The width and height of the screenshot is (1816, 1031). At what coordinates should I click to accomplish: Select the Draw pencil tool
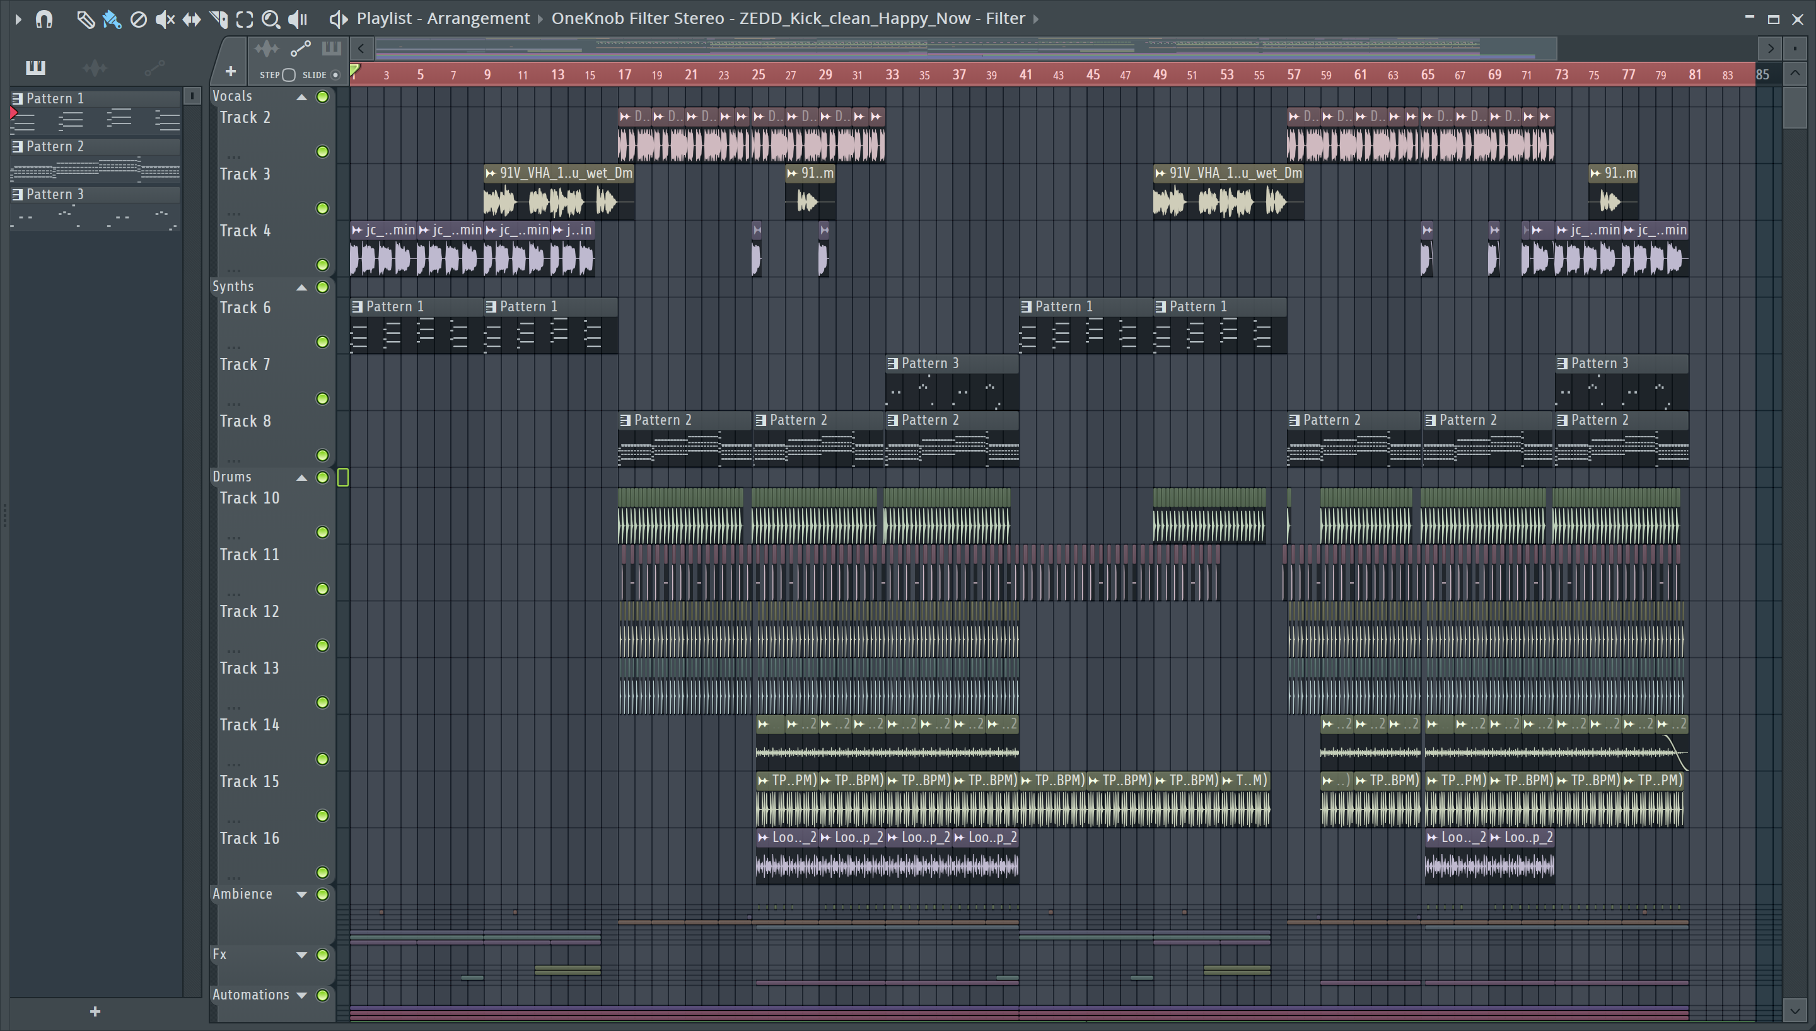pyautogui.click(x=85, y=19)
